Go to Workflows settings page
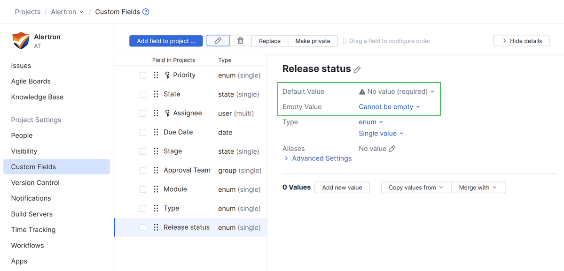Viewport: 564px width, 271px height. click(27, 245)
